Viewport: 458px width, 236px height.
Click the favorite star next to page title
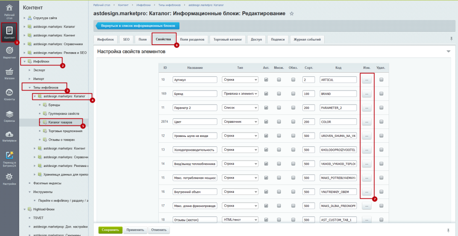pos(291,14)
